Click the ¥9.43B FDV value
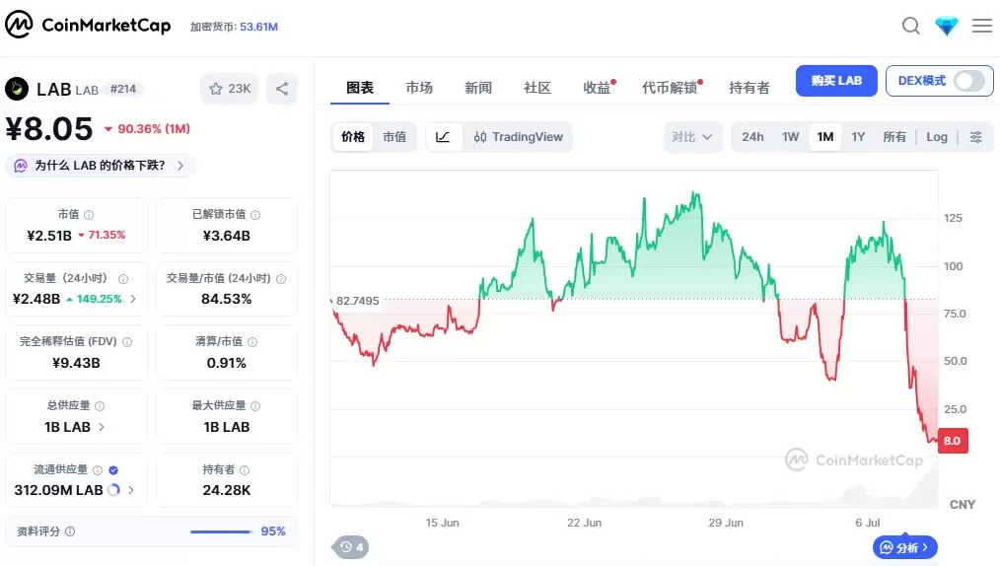The image size is (1000, 566). point(76,363)
